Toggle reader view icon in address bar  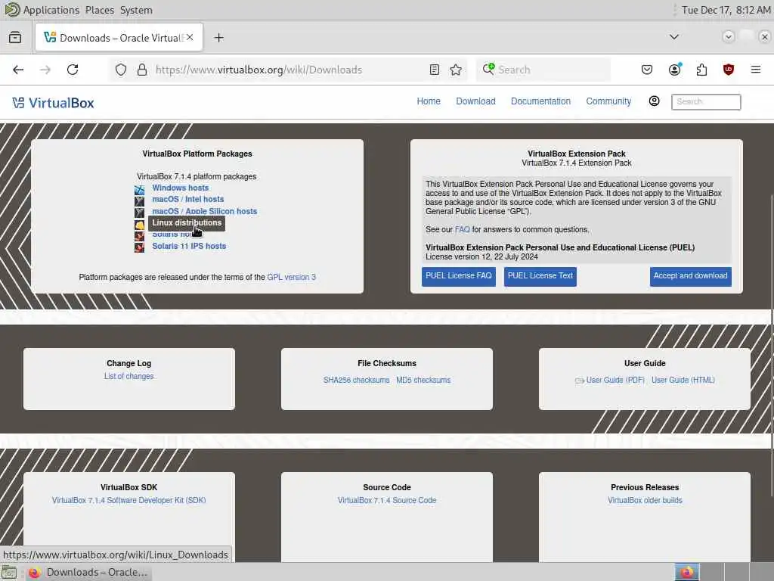(x=435, y=70)
